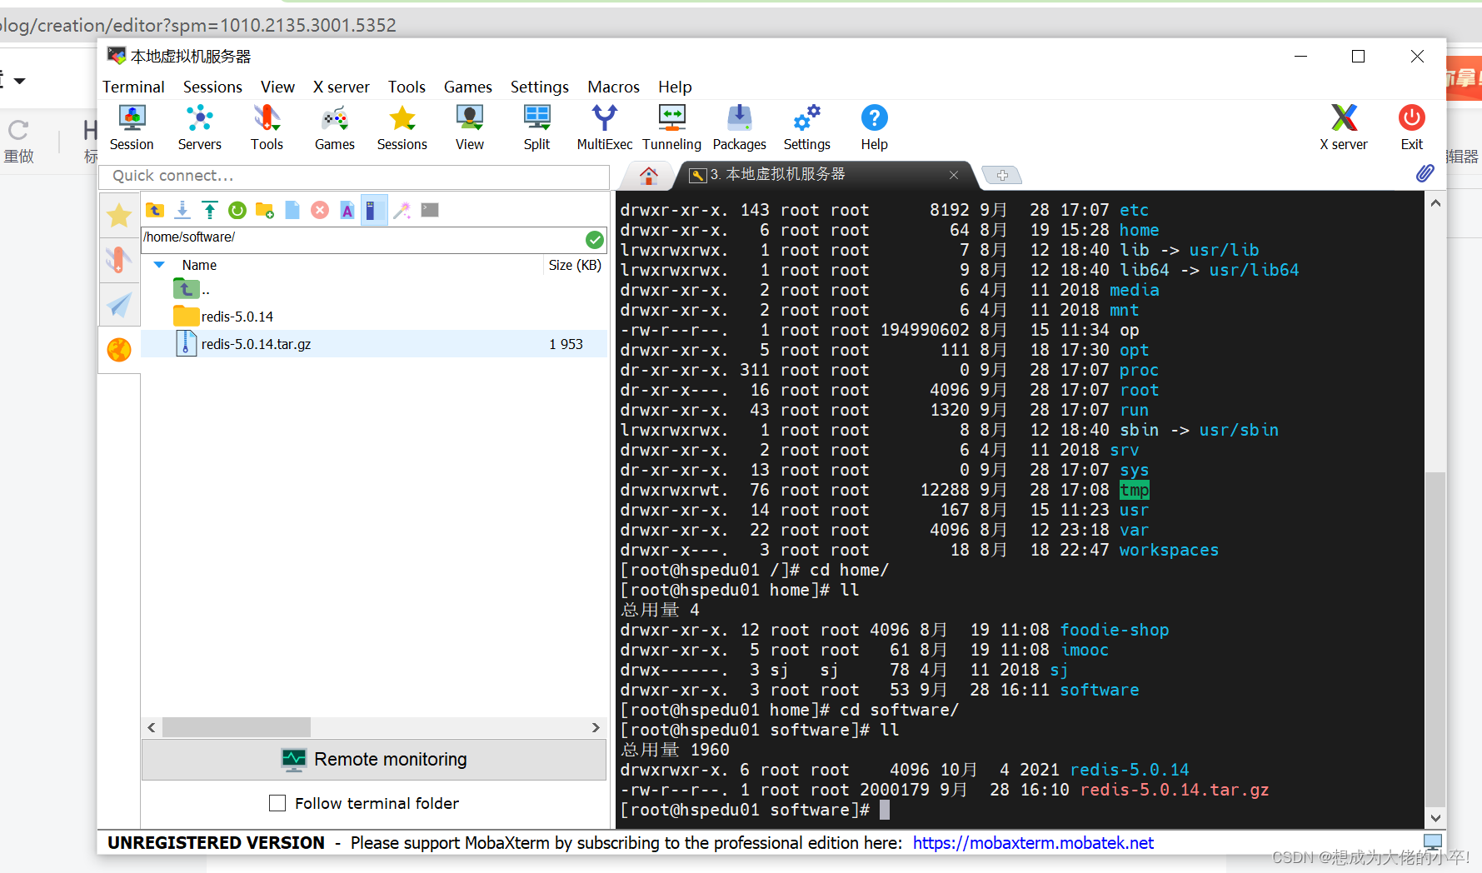
Task: Open the Tunneling configuration
Action: pyautogui.click(x=671, y=127)
